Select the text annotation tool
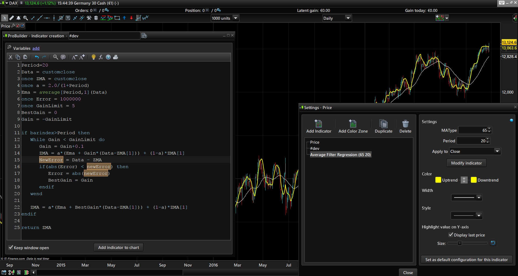Image resolution: width=518 pixels, height=276 pixels. click(x=68, y=18)
